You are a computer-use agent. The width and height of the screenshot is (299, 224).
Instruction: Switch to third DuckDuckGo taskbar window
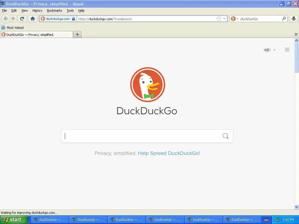126,220
